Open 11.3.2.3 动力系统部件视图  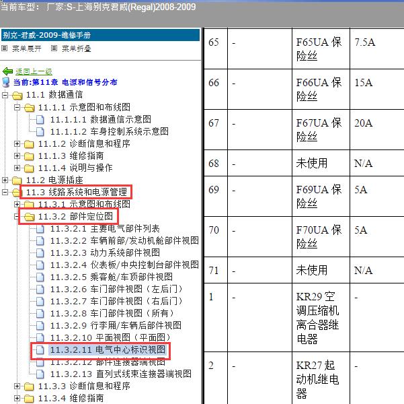pyautogui.click(x=105, y=253)
